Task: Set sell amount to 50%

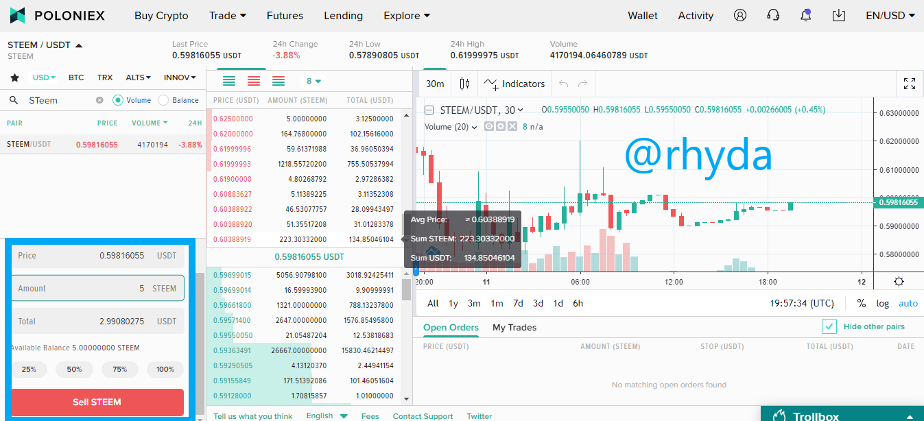Action: coord(74,369)
